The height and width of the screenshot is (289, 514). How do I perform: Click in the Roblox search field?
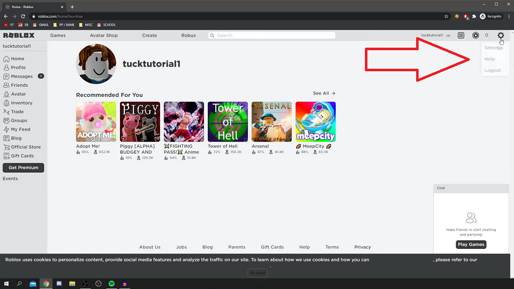coord(272,36)
